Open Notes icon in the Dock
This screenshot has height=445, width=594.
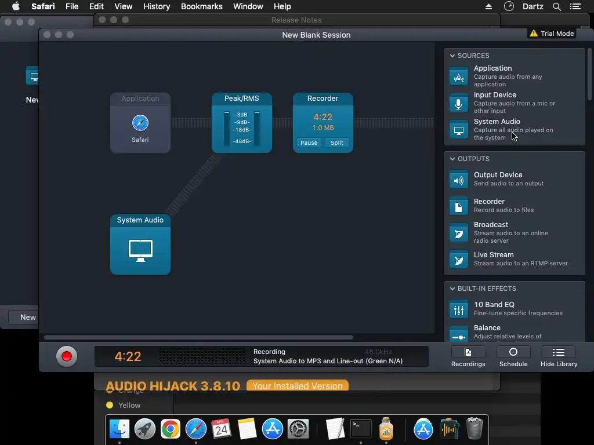coord(247,429)
